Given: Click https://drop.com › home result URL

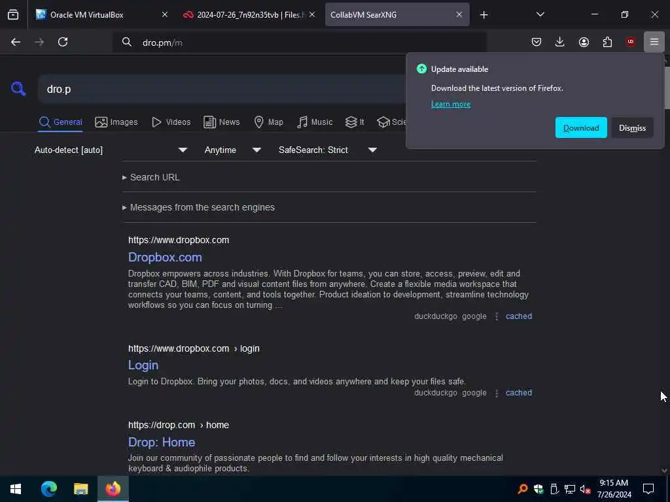Looking at the screenshot, I should (x=179, y=425).
